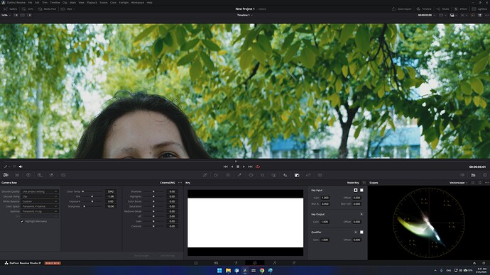
Task: Click play reverse button
Action: [x=232, y=167]
